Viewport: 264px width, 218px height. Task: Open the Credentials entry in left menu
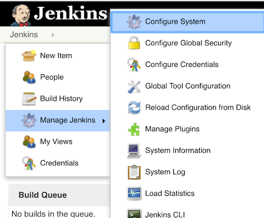59,163
